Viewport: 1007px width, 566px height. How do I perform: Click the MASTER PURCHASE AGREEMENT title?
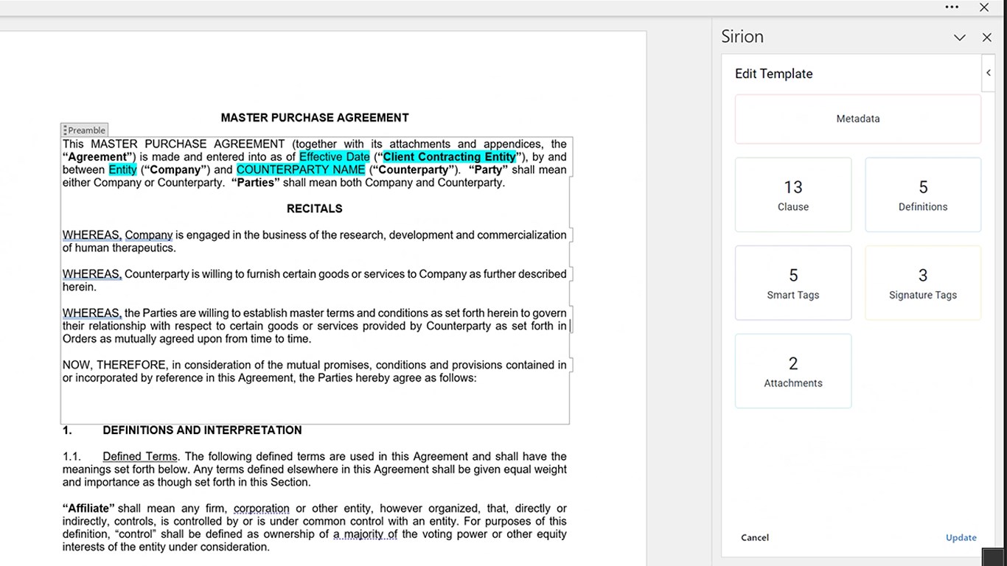pos(315,117)
